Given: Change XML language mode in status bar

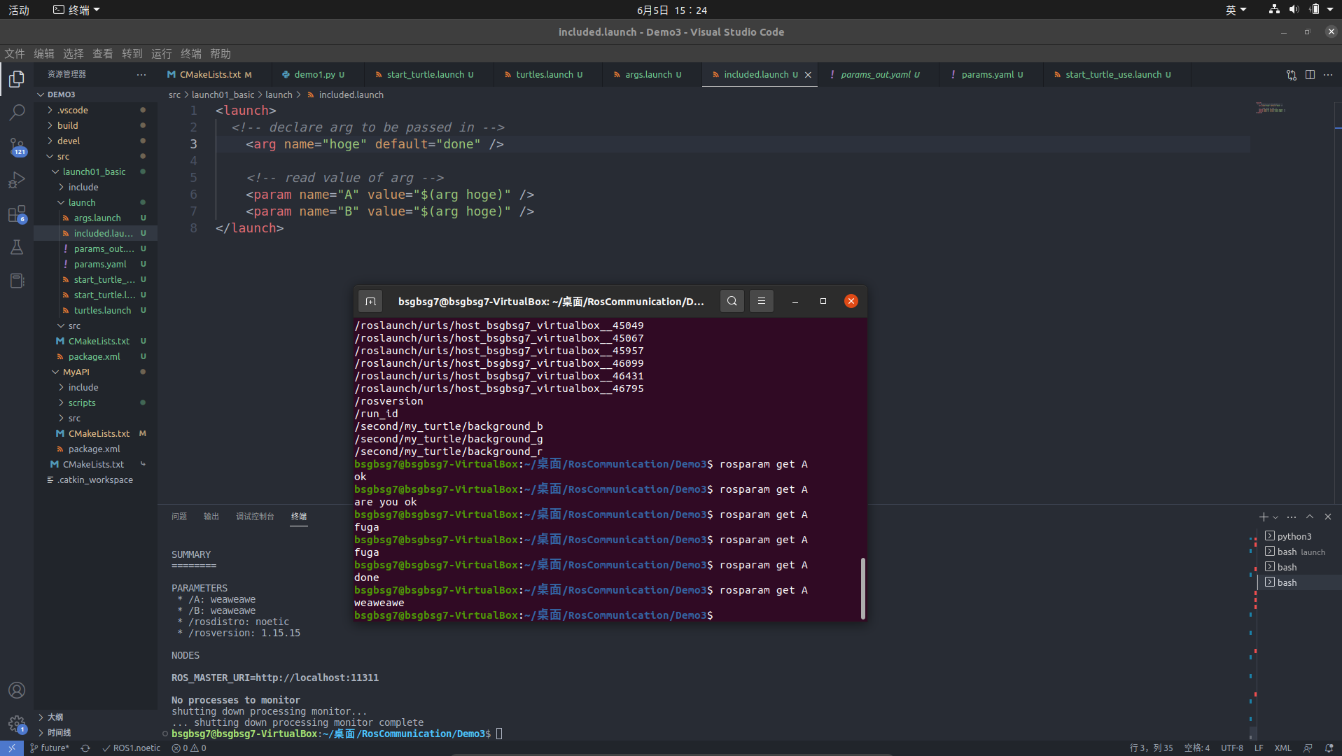Looking at the screenshot, I should point(1282,748).
